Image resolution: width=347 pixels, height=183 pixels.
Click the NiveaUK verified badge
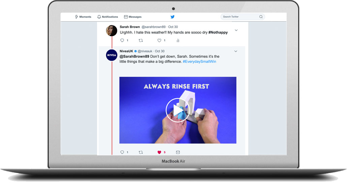tap(135, 51)
